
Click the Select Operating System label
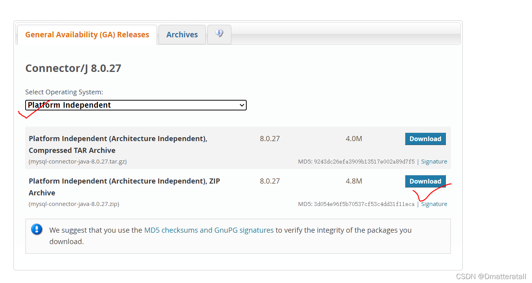[x=64, y=92]
